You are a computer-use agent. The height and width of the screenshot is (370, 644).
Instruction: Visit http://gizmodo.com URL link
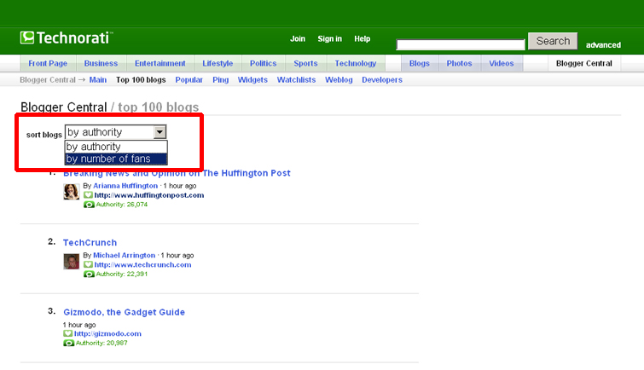click(x=107, y=333)
